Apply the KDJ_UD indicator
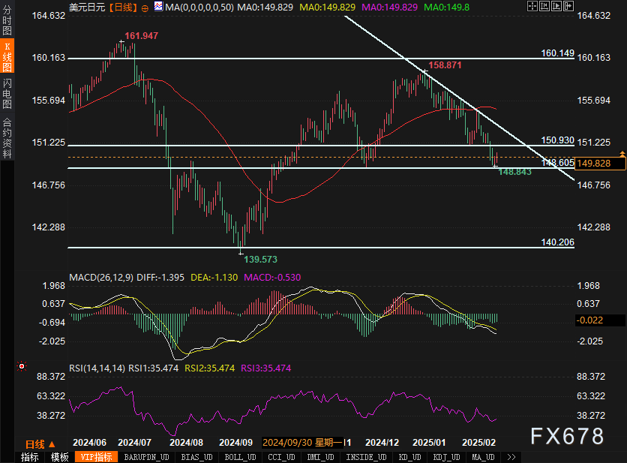 pos(447,457)
